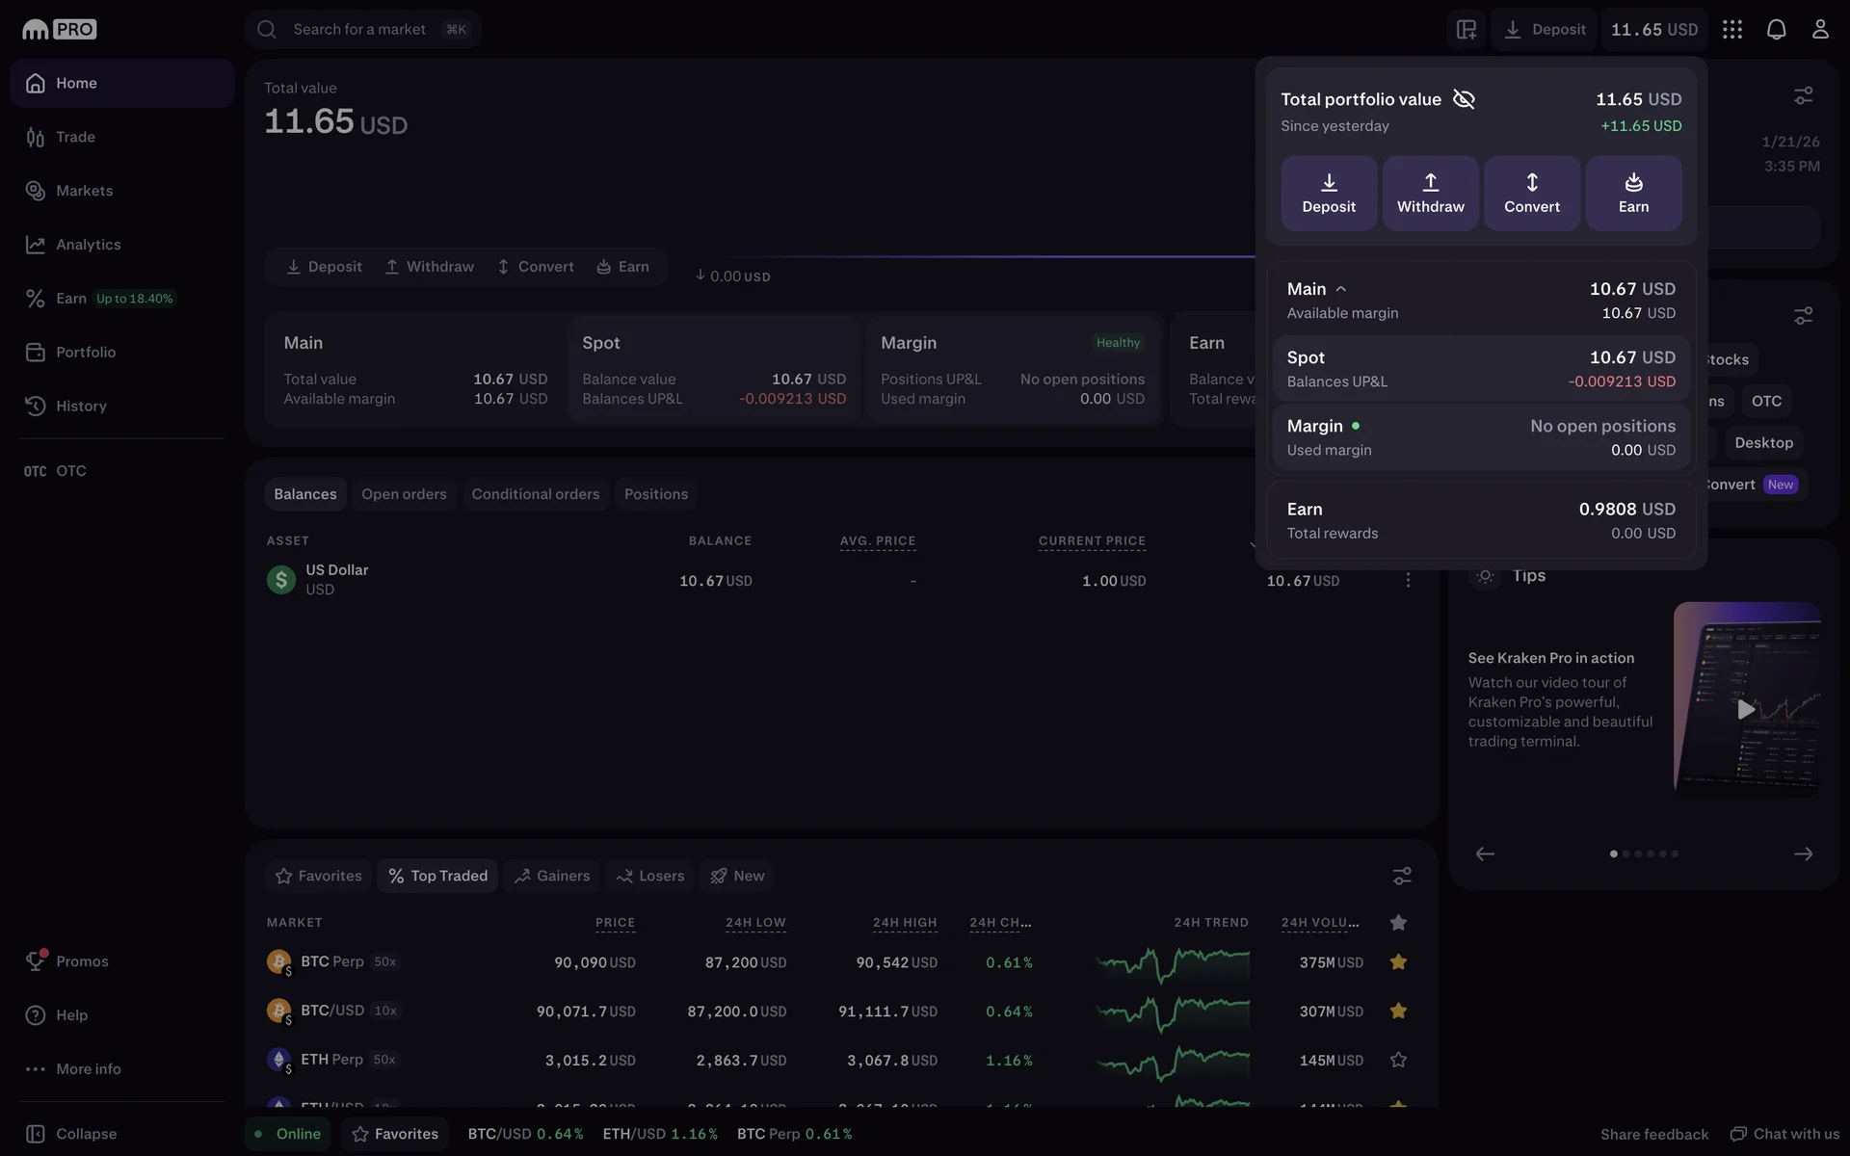Switch to Open orders tab
Image resolution: width=1850 pixels, height=1156 pixels.
[404, 494]
